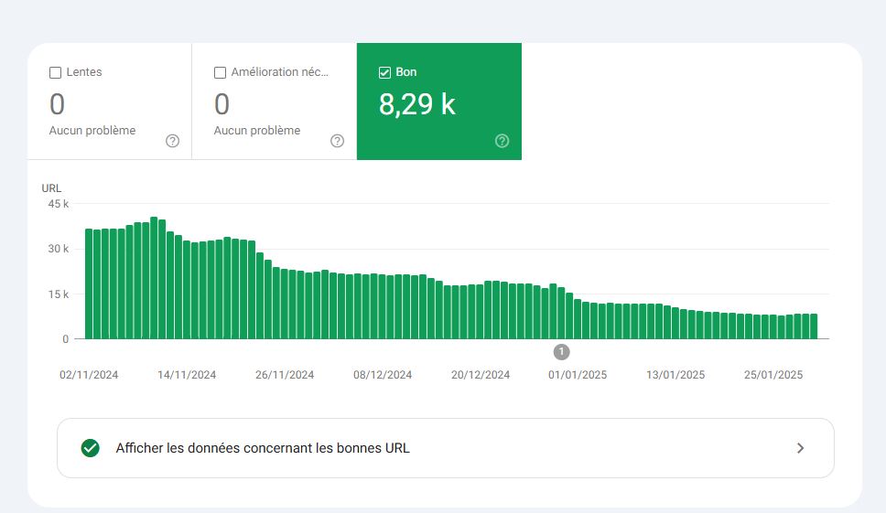Open Afficher les données concernant les bonnes URL
This screenshot has width=886, height=513.
tap(446, 448)
